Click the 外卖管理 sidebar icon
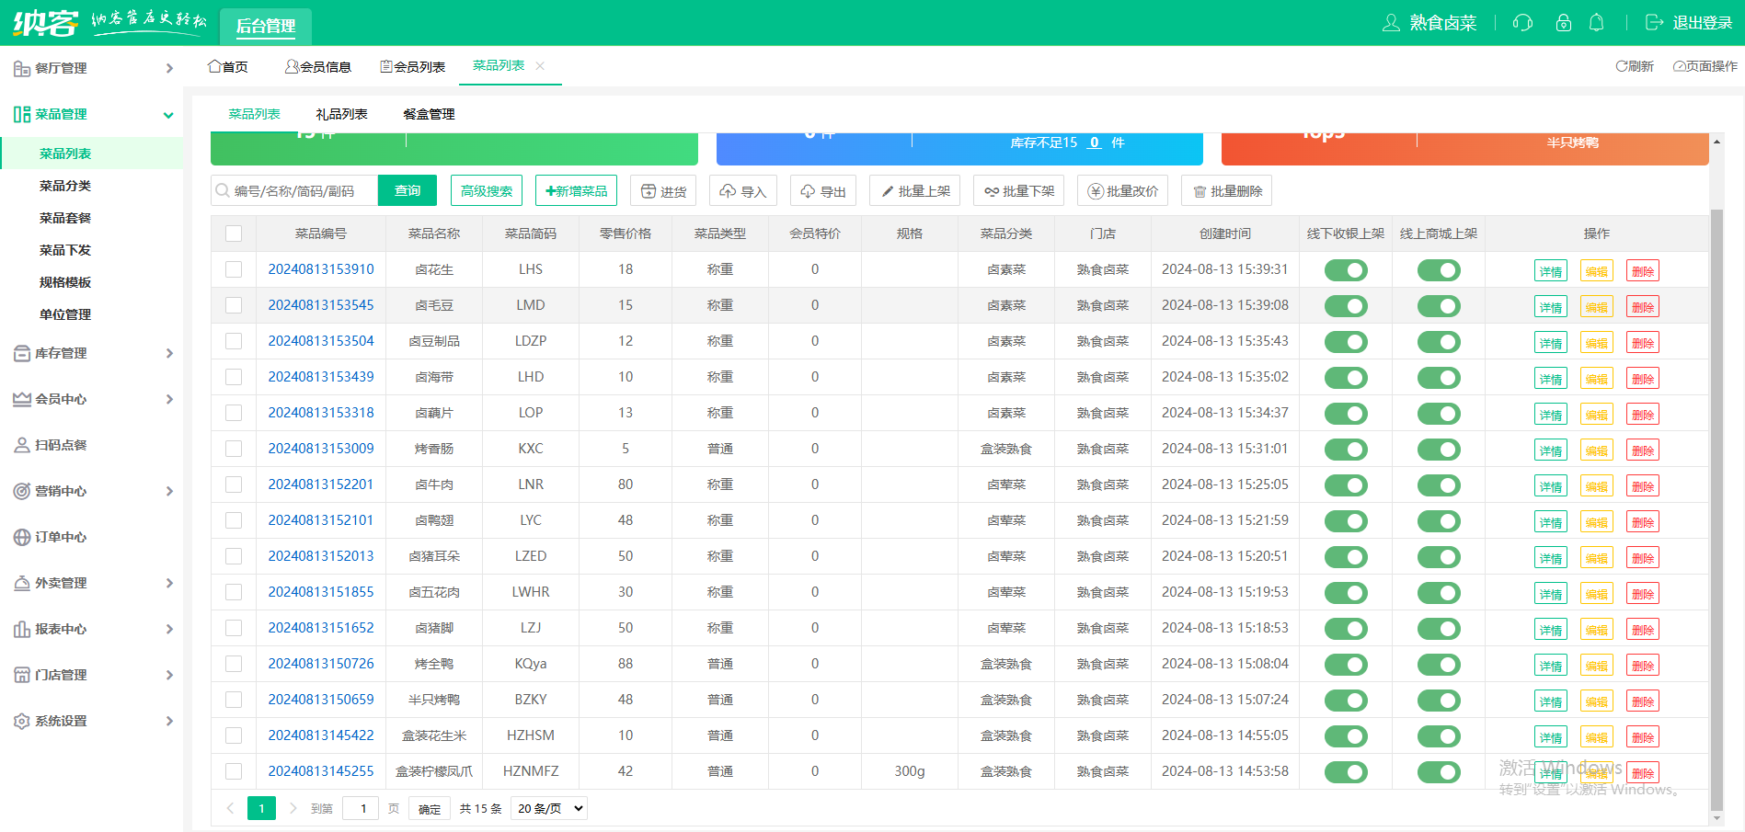Screen dimensions: 1745x832 pos(22,583)
